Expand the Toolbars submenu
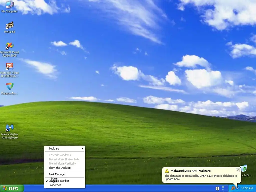This screenshot has width=256, height=192. tap(65, 148)
